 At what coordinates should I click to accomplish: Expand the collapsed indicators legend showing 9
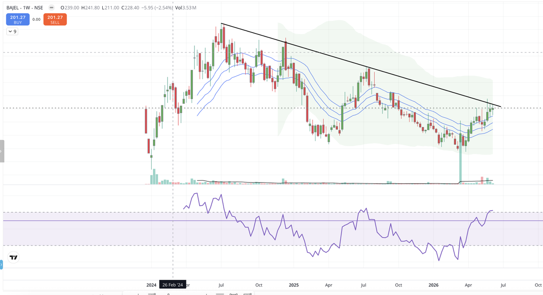(12, 32)
